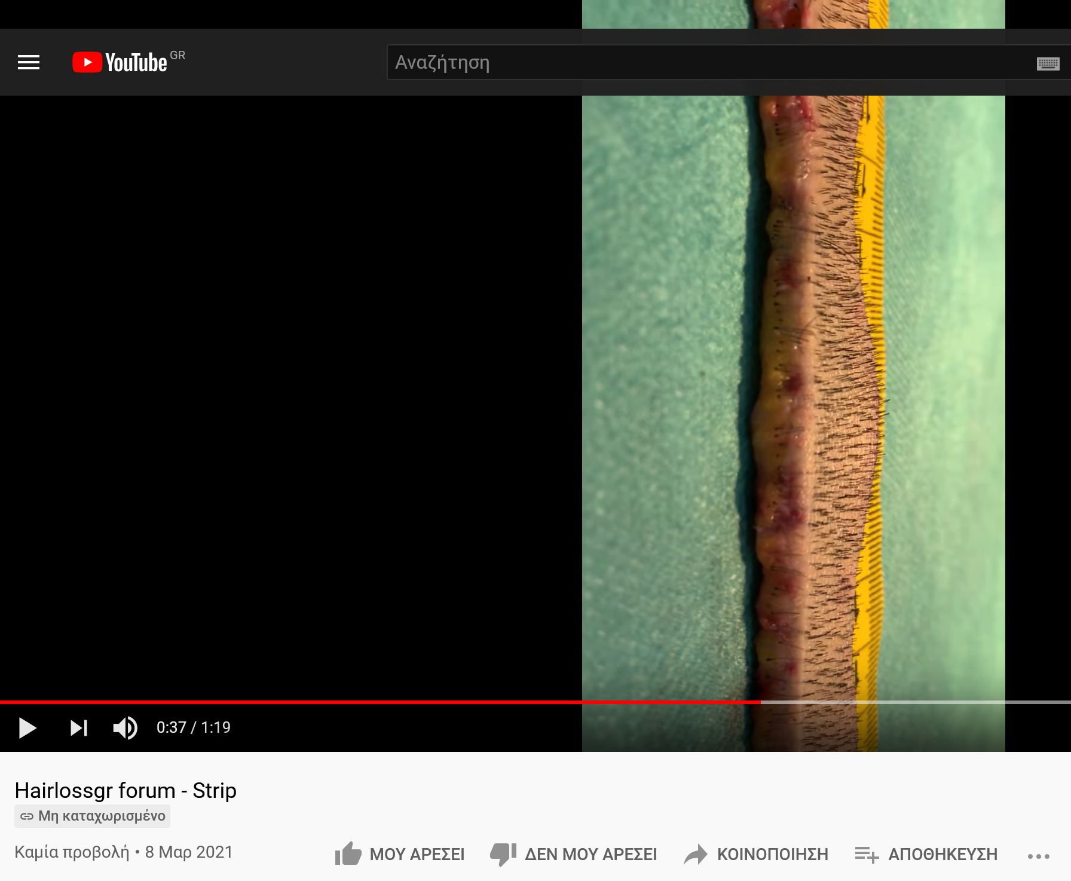Click the thumbs-down dislike icon
1071x881 pixels.
click(503, 854)
